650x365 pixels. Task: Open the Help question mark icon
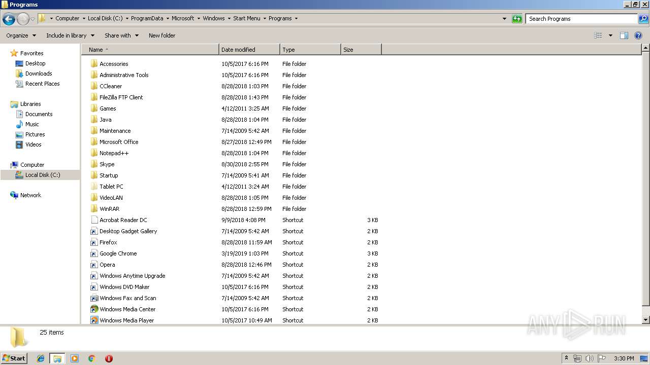tap(638, 35)
